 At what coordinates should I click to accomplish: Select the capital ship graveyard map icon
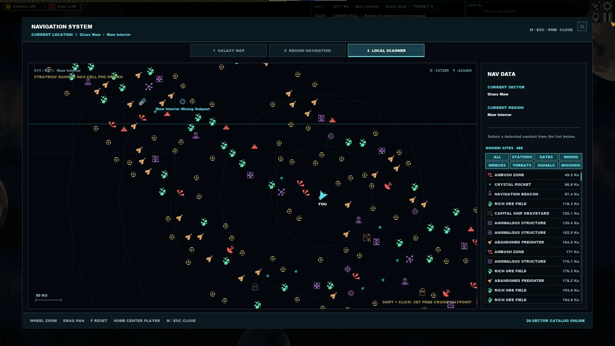367,237
